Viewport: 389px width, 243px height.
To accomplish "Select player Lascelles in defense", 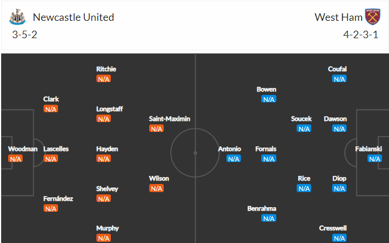I will click(x=56, y=149).
